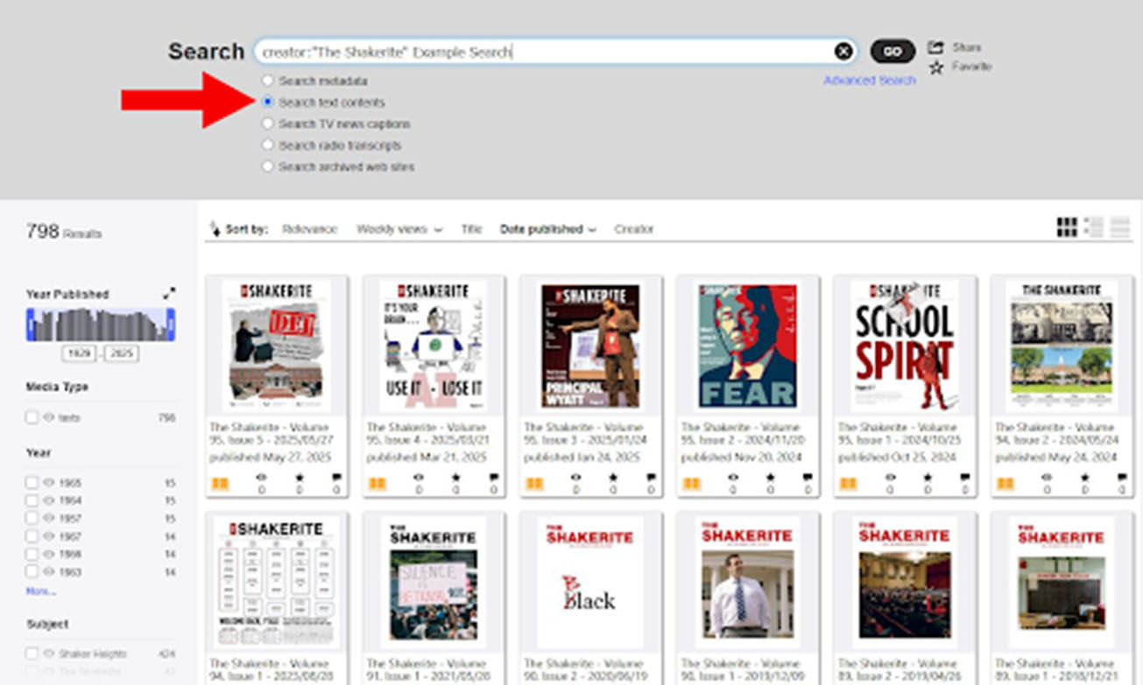The height and width of the screenshot is (685, 1143).
Task: Grab the right handle of the year histogram slider
Action: point(171,325)
